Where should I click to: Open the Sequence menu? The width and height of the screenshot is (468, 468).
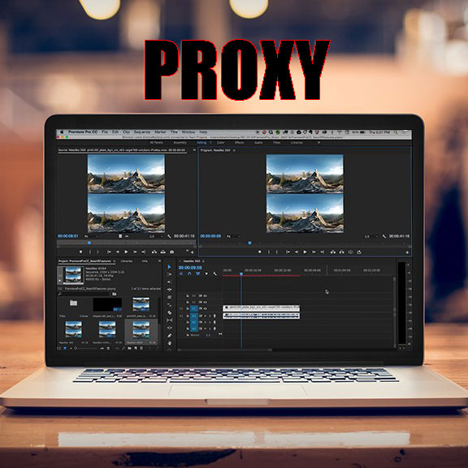click(141, 132)
